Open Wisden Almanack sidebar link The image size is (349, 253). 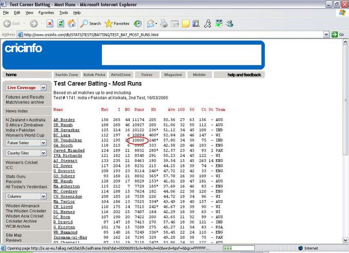pos(23,206)
